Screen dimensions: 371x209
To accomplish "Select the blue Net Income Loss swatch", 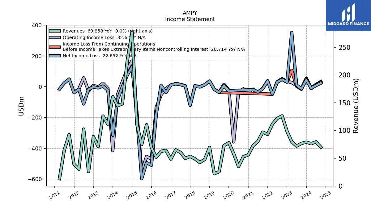I will (x=55, y=56).
